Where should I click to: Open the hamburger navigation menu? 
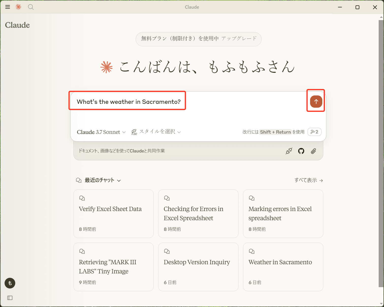coord(8,7)
